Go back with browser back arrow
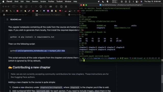The height and width of the screenshot is (92, 163). [31, 7]
